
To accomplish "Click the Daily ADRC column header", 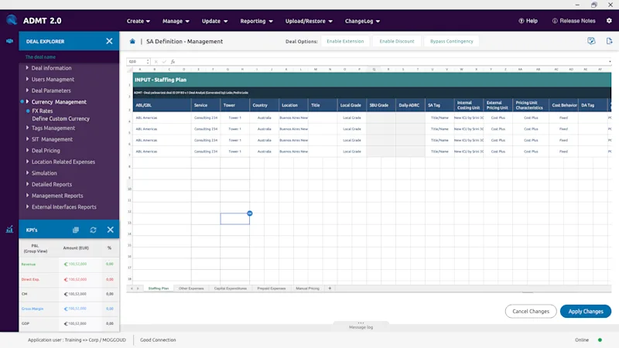I will (410, 105).
